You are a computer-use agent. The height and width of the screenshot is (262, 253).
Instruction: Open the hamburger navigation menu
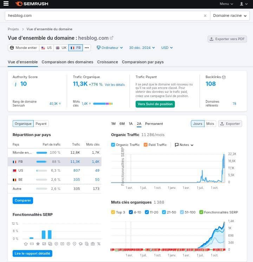coord(6,4)
